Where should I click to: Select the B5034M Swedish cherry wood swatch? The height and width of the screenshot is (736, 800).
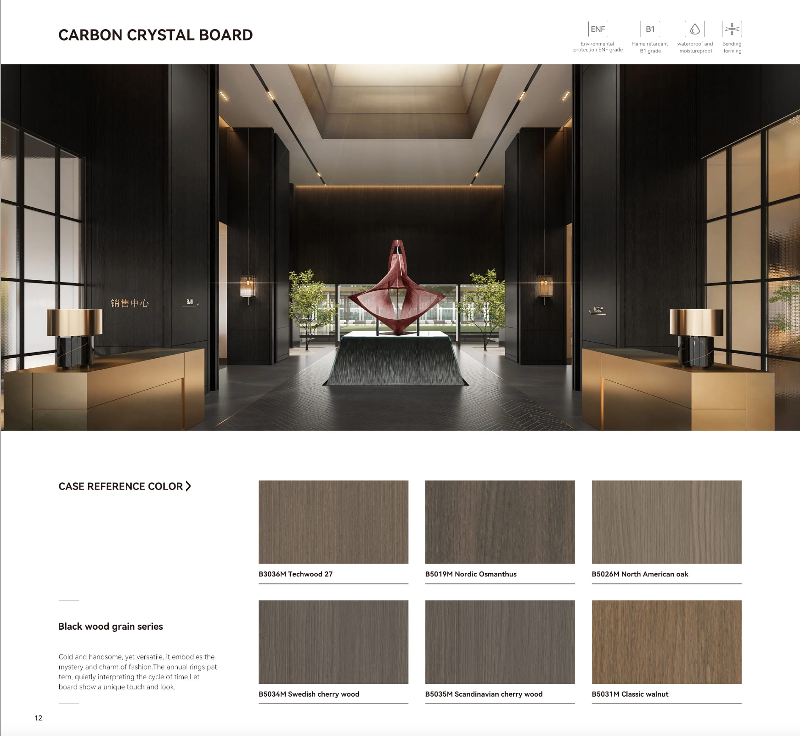[x=334, y=642]
